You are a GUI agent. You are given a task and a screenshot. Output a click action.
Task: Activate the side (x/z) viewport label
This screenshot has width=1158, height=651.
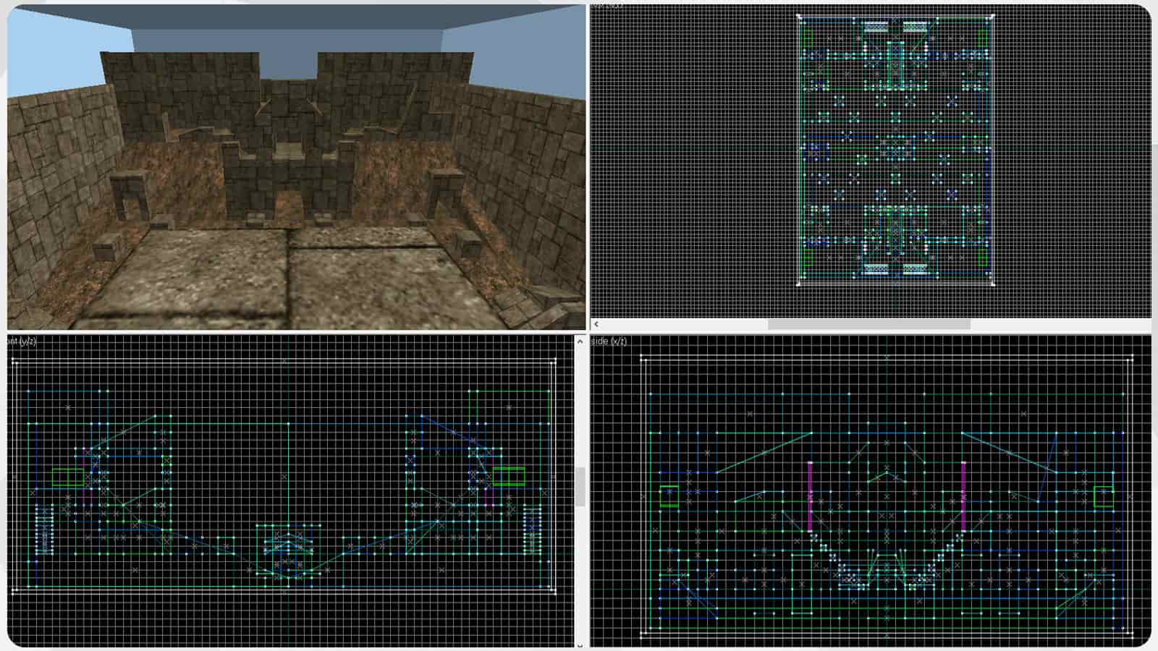click(609, 341)
